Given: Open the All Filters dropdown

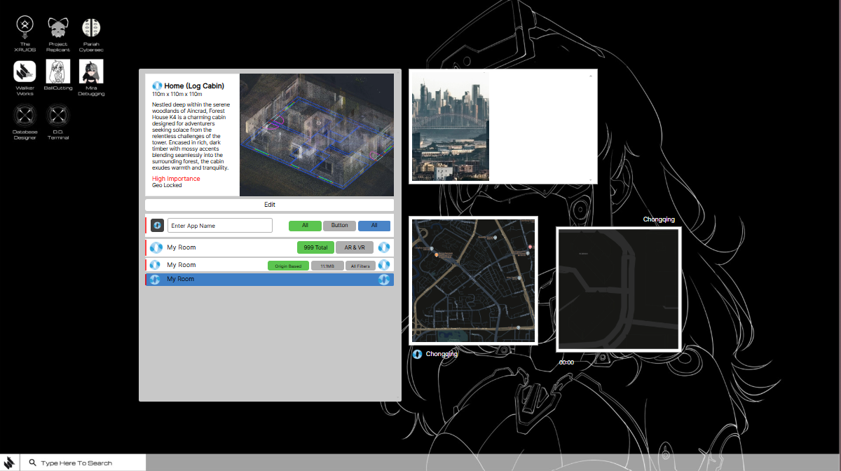Looking at the screenshot, I should [362, 266].
